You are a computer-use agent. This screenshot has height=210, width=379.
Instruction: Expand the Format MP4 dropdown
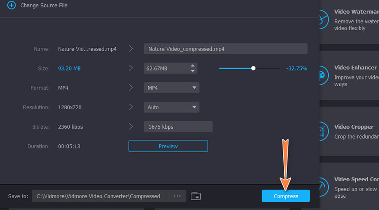[x=171, y=88]
